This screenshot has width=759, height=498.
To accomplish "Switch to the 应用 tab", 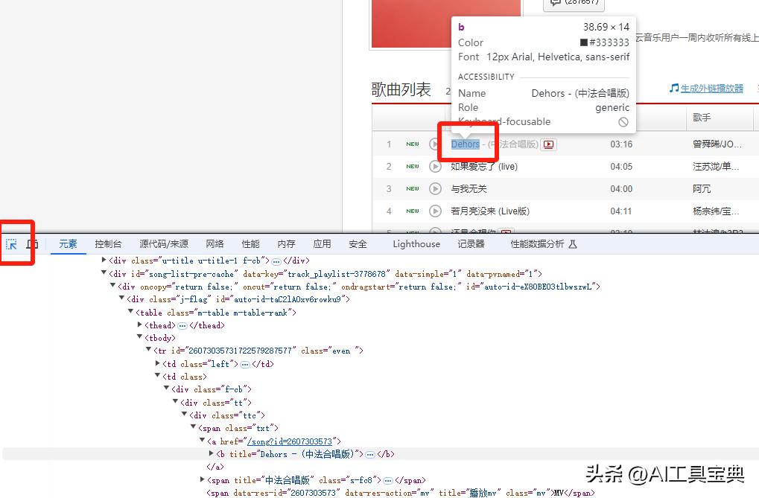I will [322, 244].
